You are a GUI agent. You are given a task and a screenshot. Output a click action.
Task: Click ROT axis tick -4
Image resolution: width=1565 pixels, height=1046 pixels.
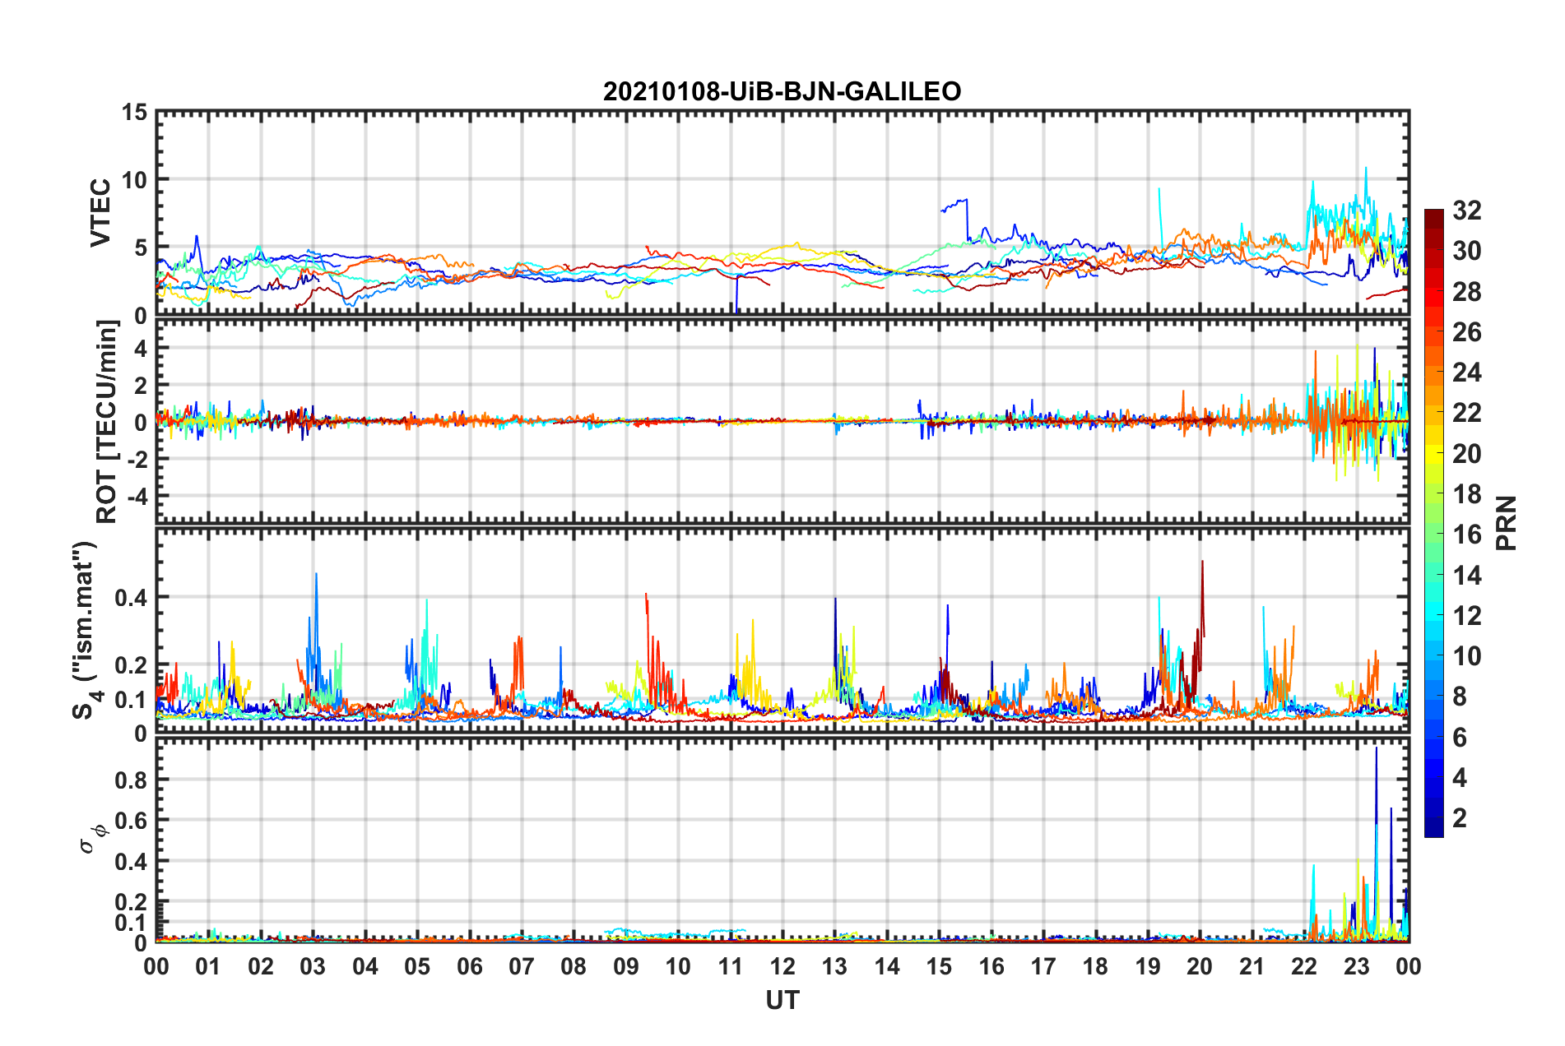pos(139,496)
